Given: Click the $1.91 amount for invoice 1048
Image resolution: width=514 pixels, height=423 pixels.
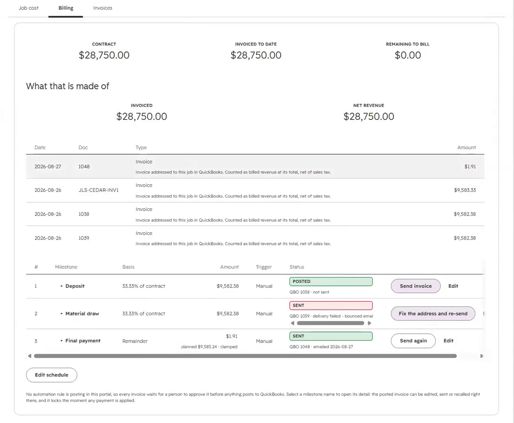Looking at the screenshot, I should coord(470,167).
